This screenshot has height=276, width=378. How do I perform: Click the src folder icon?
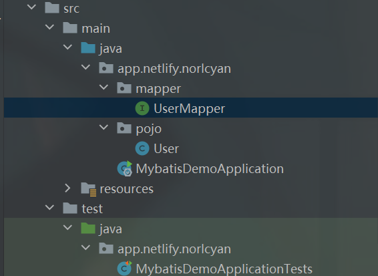pyautogui.click(x=52, y=8)
